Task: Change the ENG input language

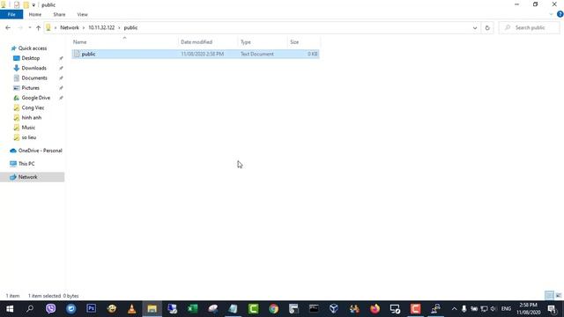Action: pos(506,309)
